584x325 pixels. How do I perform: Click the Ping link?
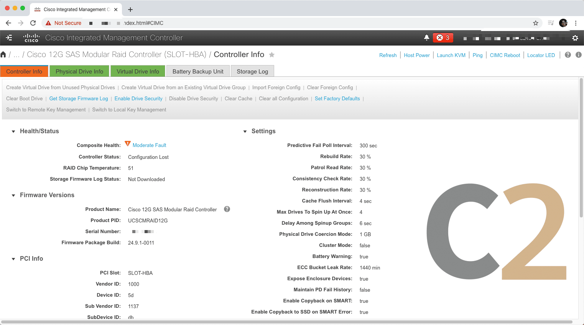tap(477, 55)
